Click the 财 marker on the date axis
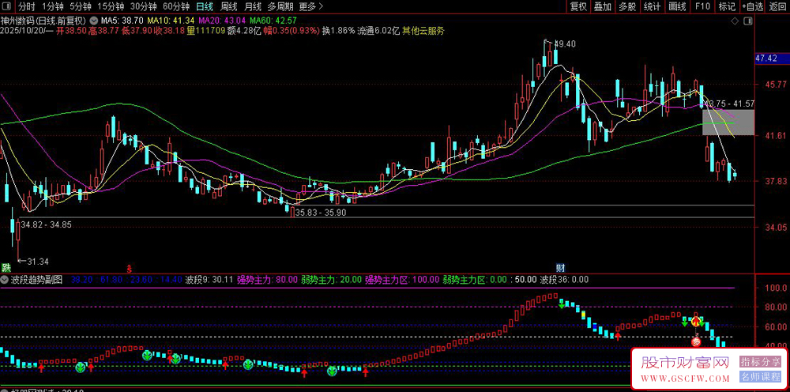Viewport: 790px width, 392px height. [560, 268]
